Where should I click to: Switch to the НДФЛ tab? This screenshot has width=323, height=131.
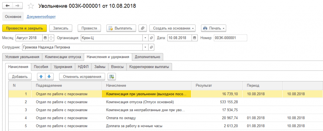(83, 67)
